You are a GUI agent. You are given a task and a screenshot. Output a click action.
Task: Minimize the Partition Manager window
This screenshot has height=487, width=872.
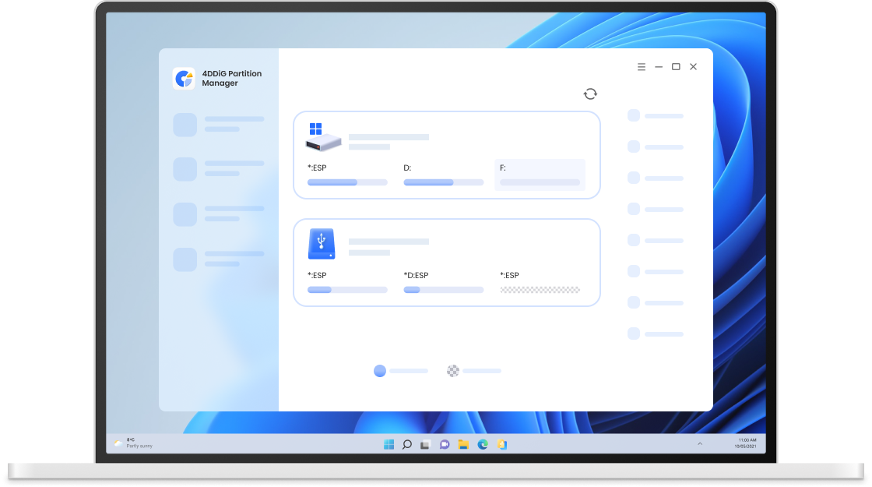[x=659, y=67]
